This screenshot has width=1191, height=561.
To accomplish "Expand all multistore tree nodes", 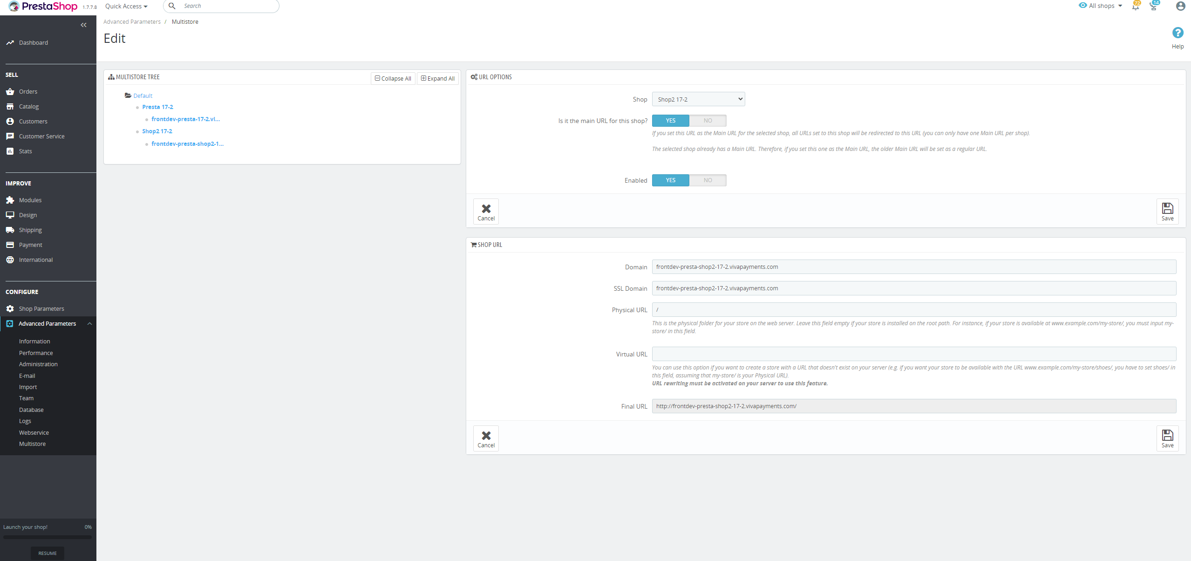I will [x=437, y=77].
